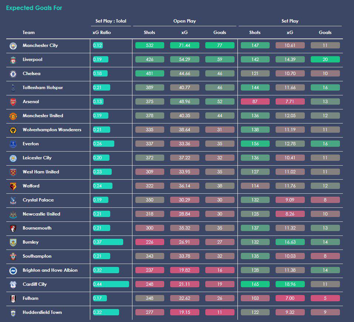Viewport: 354px width, 322px height.
Task: Click the Watford club crest
Action: click(13, 186)
